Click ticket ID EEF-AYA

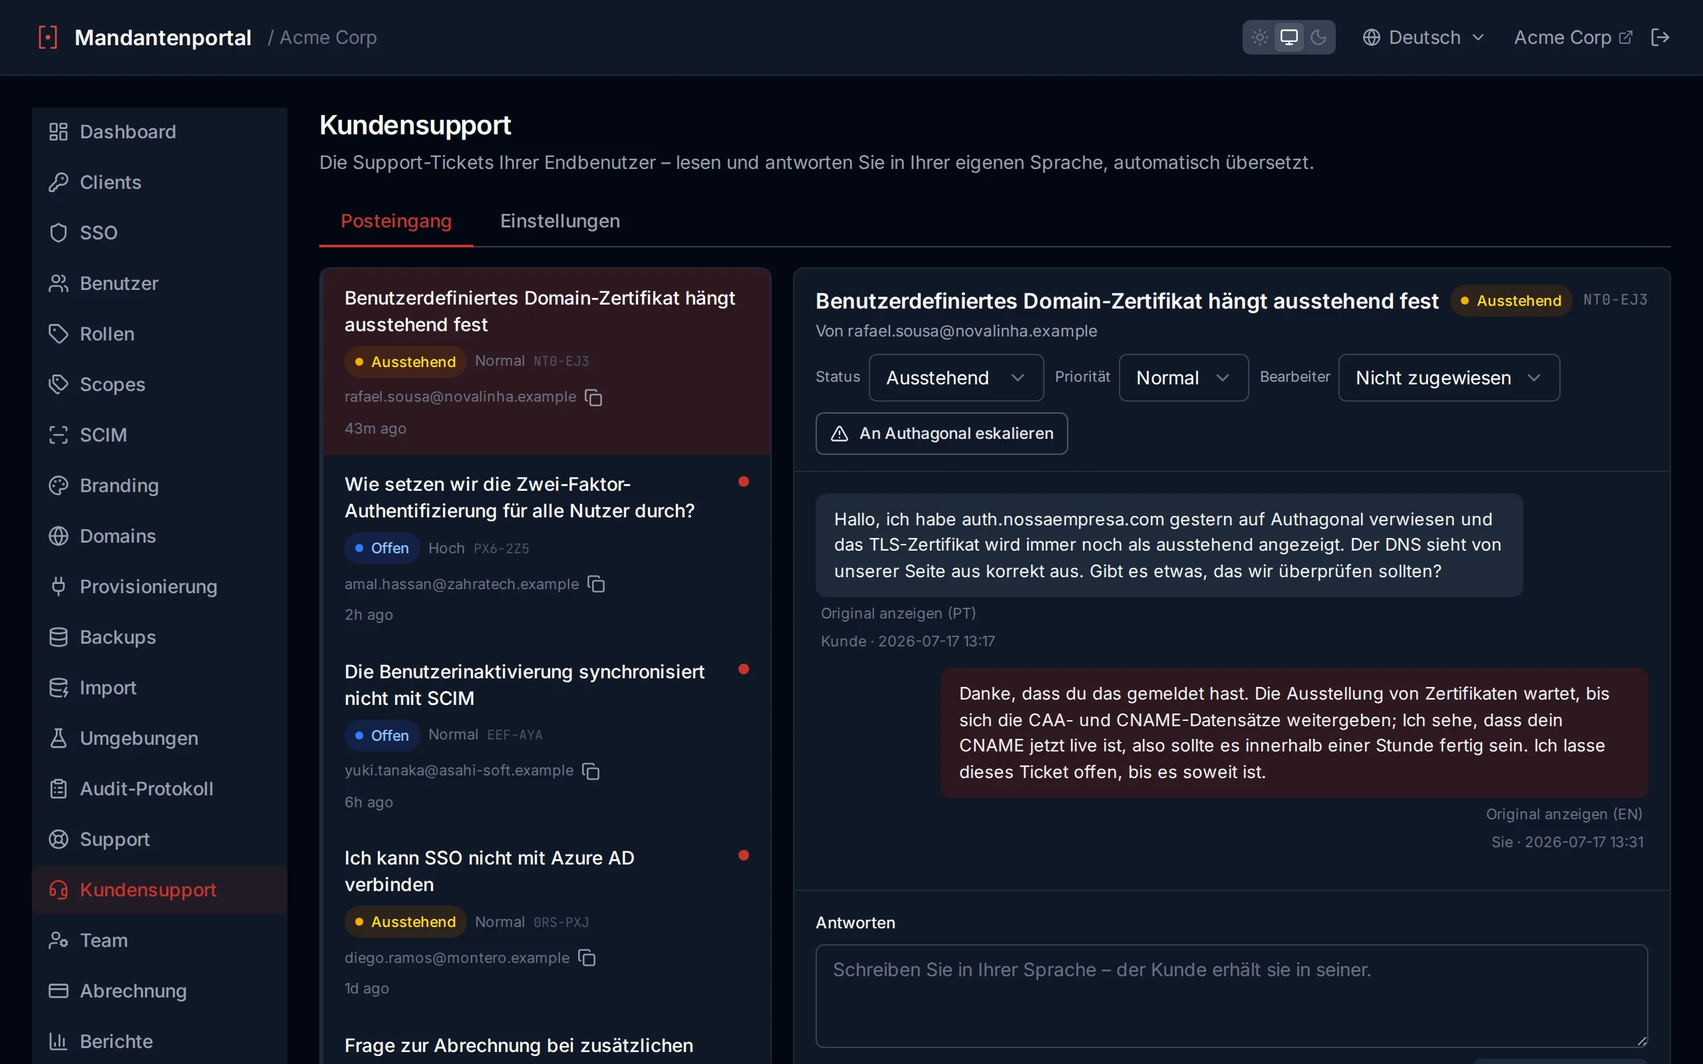(x=514, y=735)
